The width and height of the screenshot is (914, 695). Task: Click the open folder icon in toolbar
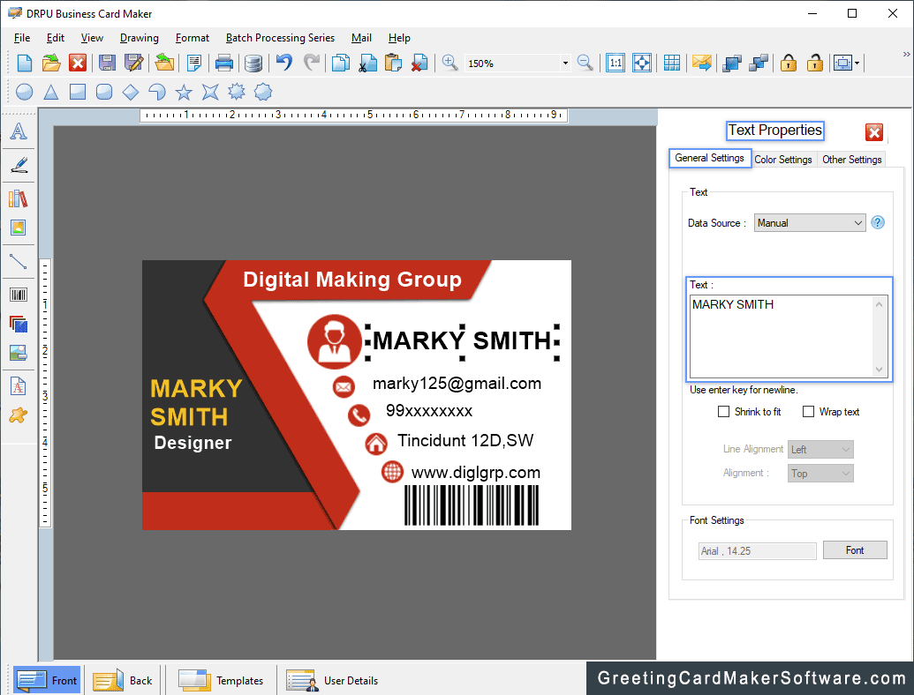coord(51,63)
